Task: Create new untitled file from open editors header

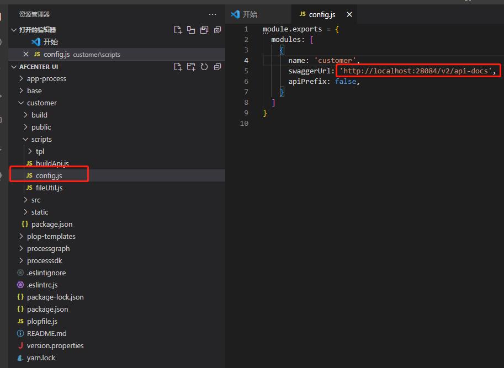Action: [x=178, y=30]
